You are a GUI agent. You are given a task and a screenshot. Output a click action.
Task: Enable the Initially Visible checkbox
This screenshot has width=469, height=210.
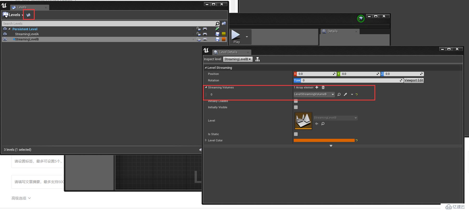point(296,107)
